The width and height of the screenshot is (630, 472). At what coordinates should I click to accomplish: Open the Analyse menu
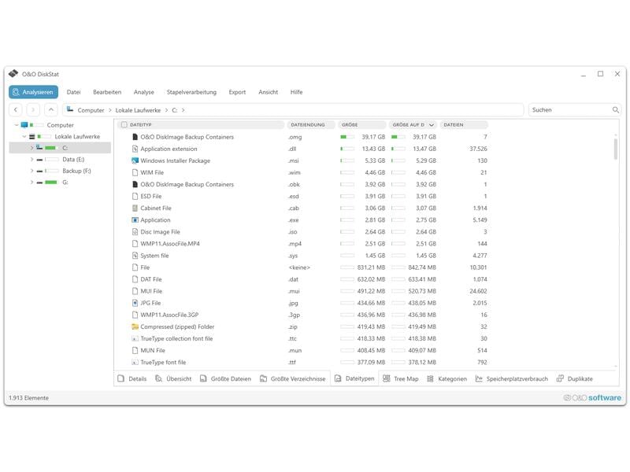(x=144, y=92)
